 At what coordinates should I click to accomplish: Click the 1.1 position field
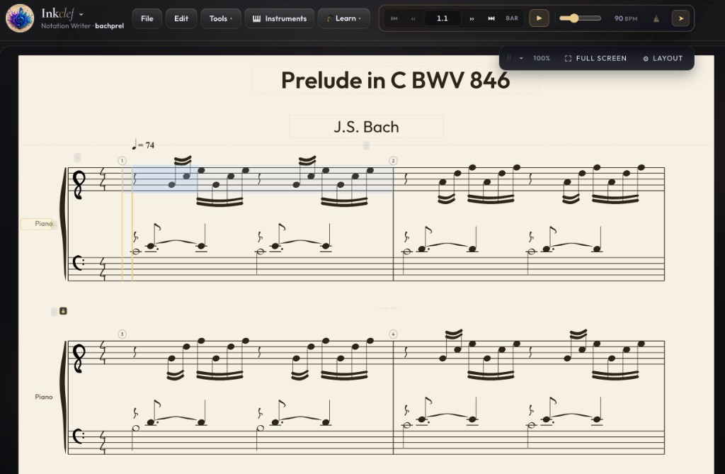[443, 18]
